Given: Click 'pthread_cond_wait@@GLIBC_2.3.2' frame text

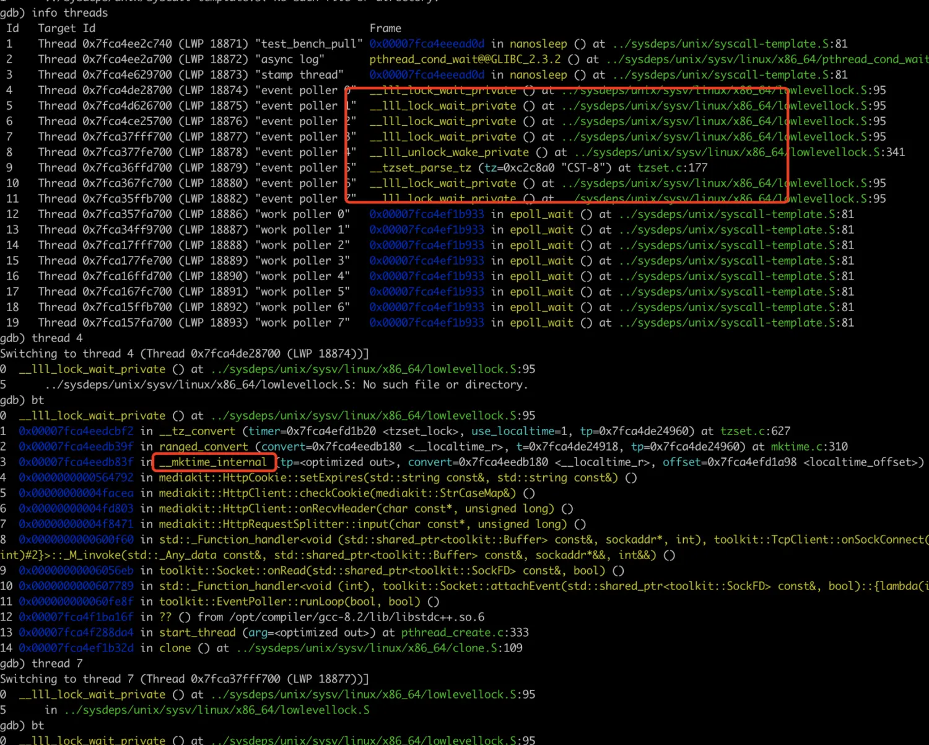Looking at the screenshot, I should tap(465, 59).
